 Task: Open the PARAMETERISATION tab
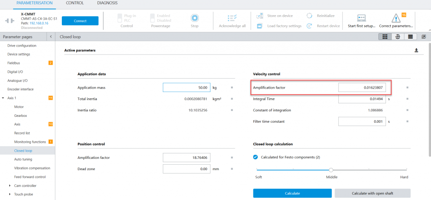point(35,3)
